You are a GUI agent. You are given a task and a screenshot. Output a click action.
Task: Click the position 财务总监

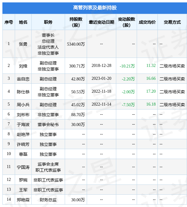(x=48, y=200)
